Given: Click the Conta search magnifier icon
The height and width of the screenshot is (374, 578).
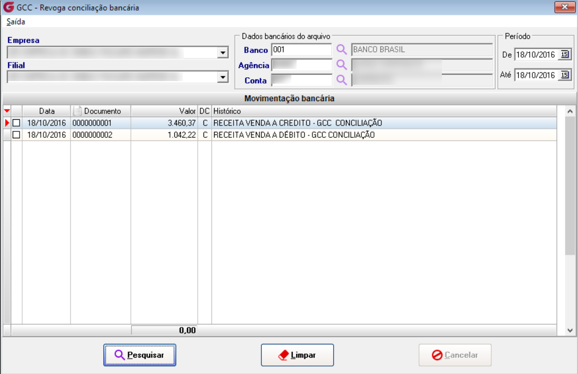Looking at the screenshot, I should pos(341,80).
